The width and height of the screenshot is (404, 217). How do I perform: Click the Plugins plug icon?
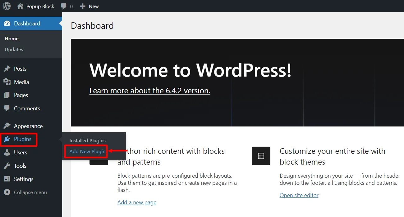pos(7,139)
